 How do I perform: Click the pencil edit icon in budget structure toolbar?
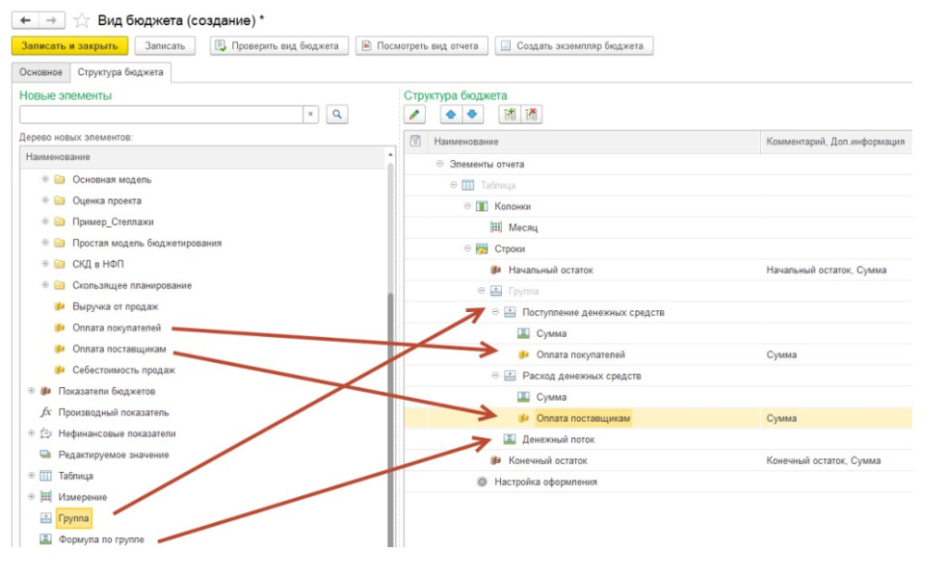(x=415, y=115)
